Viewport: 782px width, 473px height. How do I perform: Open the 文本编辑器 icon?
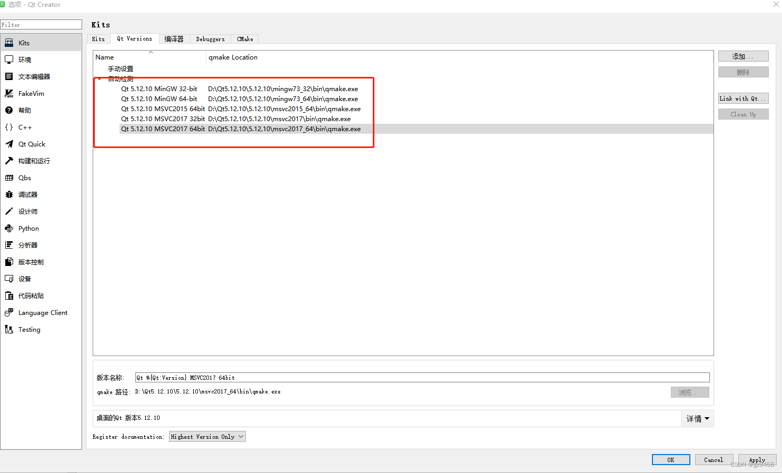click(x=9, y=76)
